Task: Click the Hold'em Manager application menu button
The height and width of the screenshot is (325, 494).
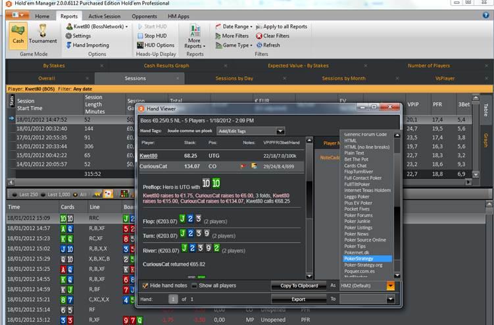Action: pyautogui.click(x=18, y=15)
